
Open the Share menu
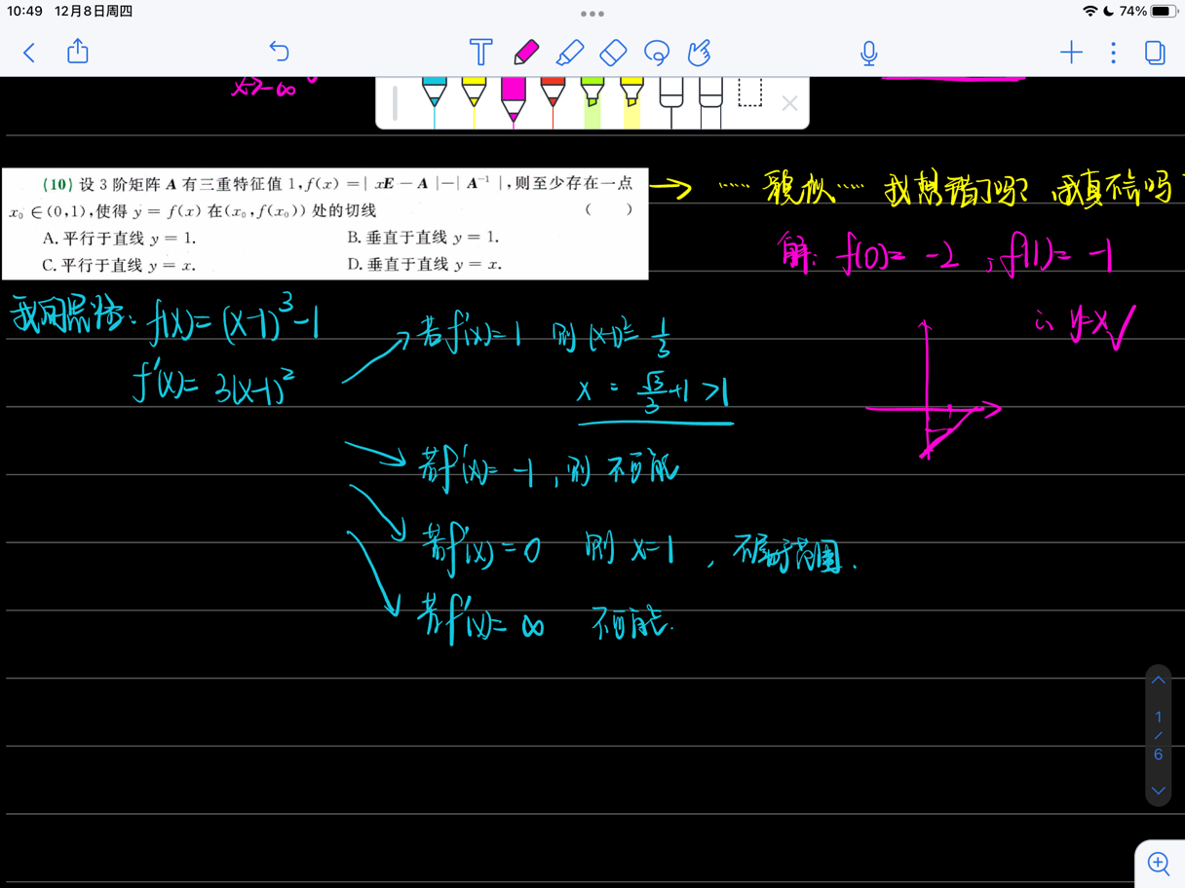[x=77, y=53]
